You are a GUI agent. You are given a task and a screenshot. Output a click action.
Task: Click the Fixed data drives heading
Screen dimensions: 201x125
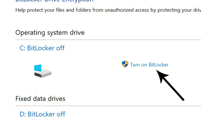40,99
